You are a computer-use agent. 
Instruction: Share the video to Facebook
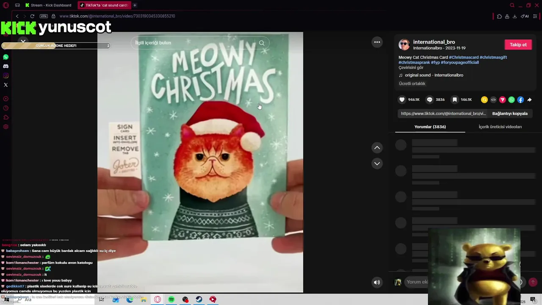(x=520, y=100)
